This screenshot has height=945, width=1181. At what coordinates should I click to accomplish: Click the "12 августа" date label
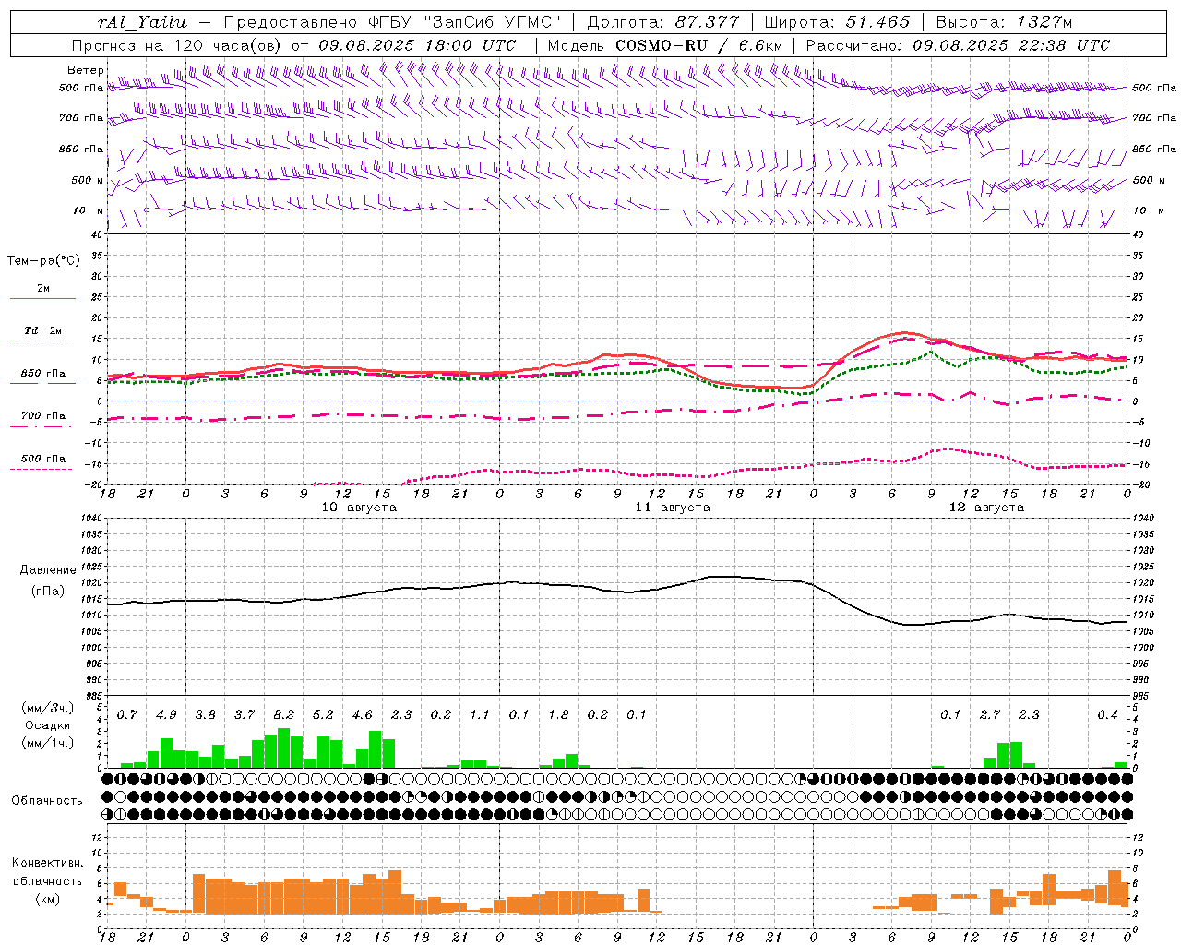point(986,508)
